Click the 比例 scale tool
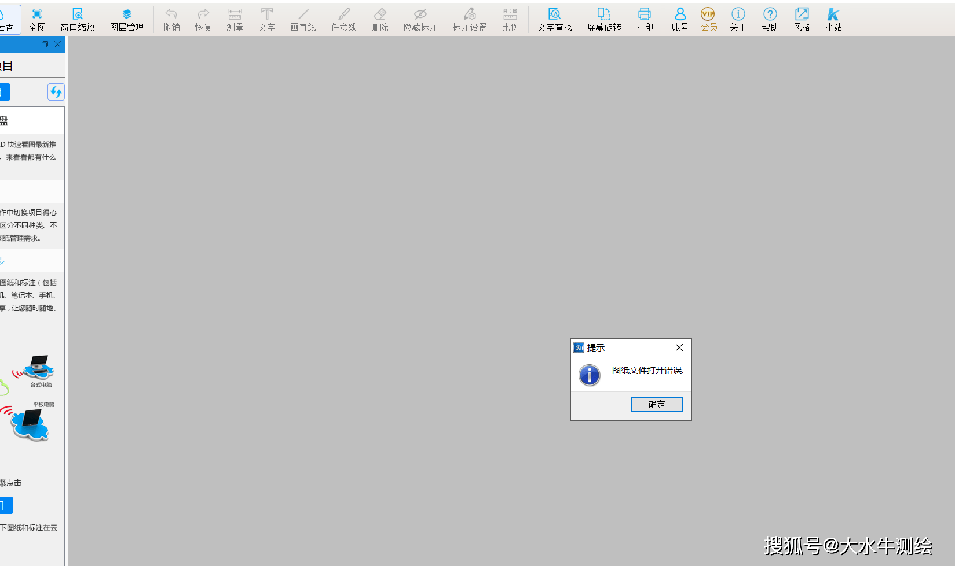The width and height of the screenshot is (955, 566). click(510, 20)
